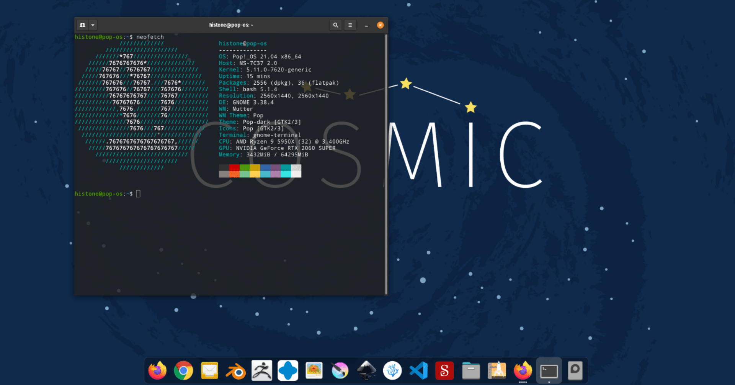Click the yellow color block in neofetch
Viewport: 735px width, 385px height.
point(255,168)
